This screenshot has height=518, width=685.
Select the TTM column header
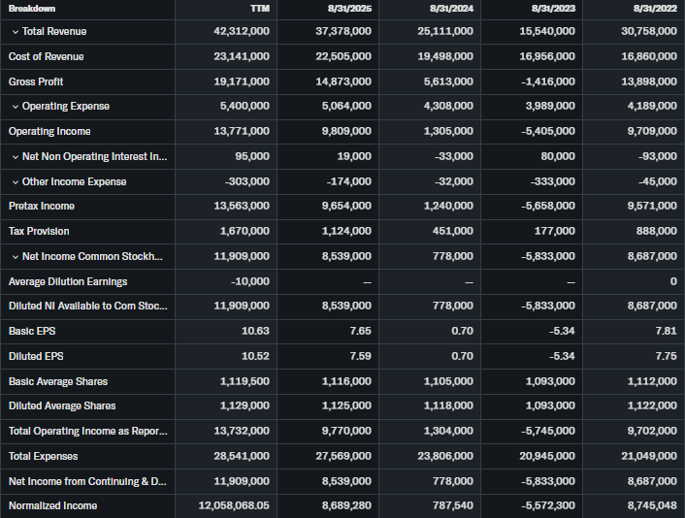tap(259, 9)
